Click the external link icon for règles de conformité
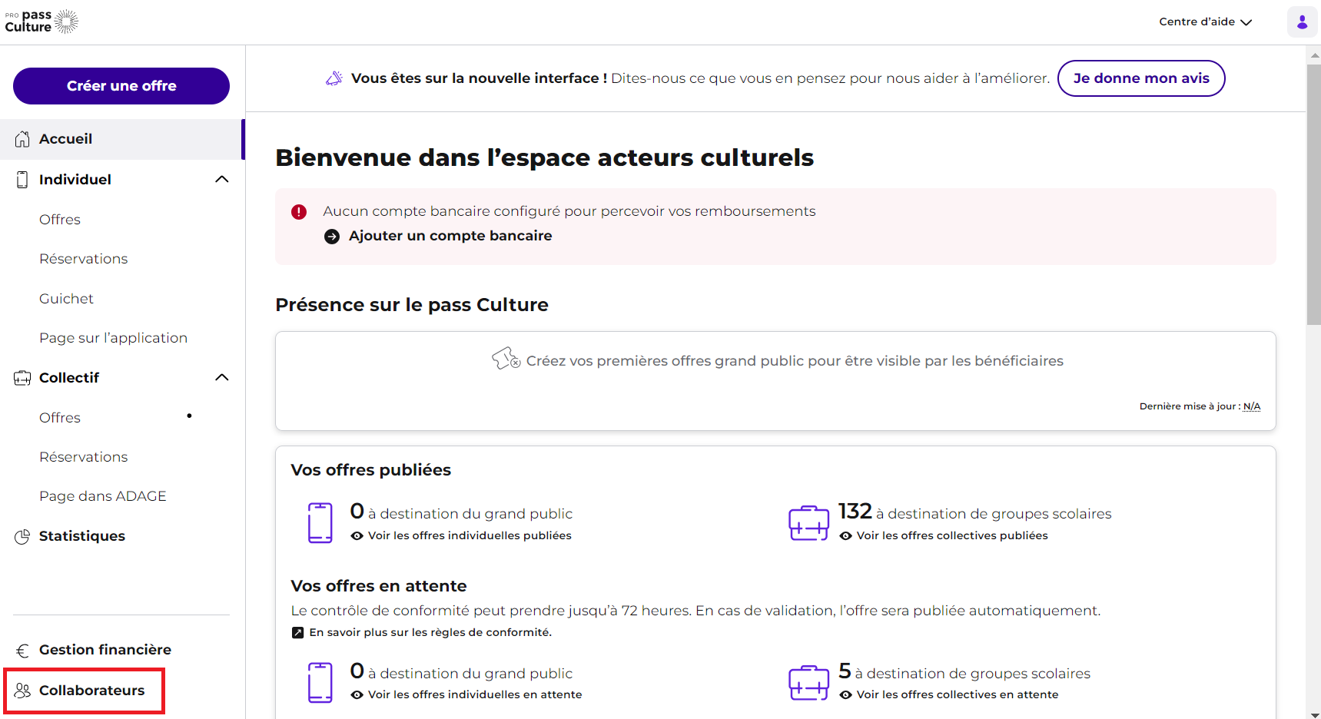Viewport: 1321px width, 719px height. point(298,633)
